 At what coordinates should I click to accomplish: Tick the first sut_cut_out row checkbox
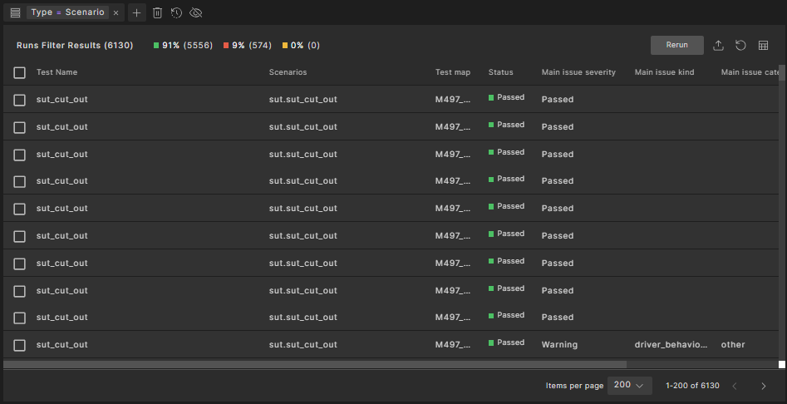click(x=20, y=100)
